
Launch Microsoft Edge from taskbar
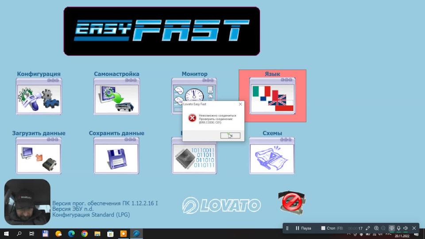tap(71, 234)
